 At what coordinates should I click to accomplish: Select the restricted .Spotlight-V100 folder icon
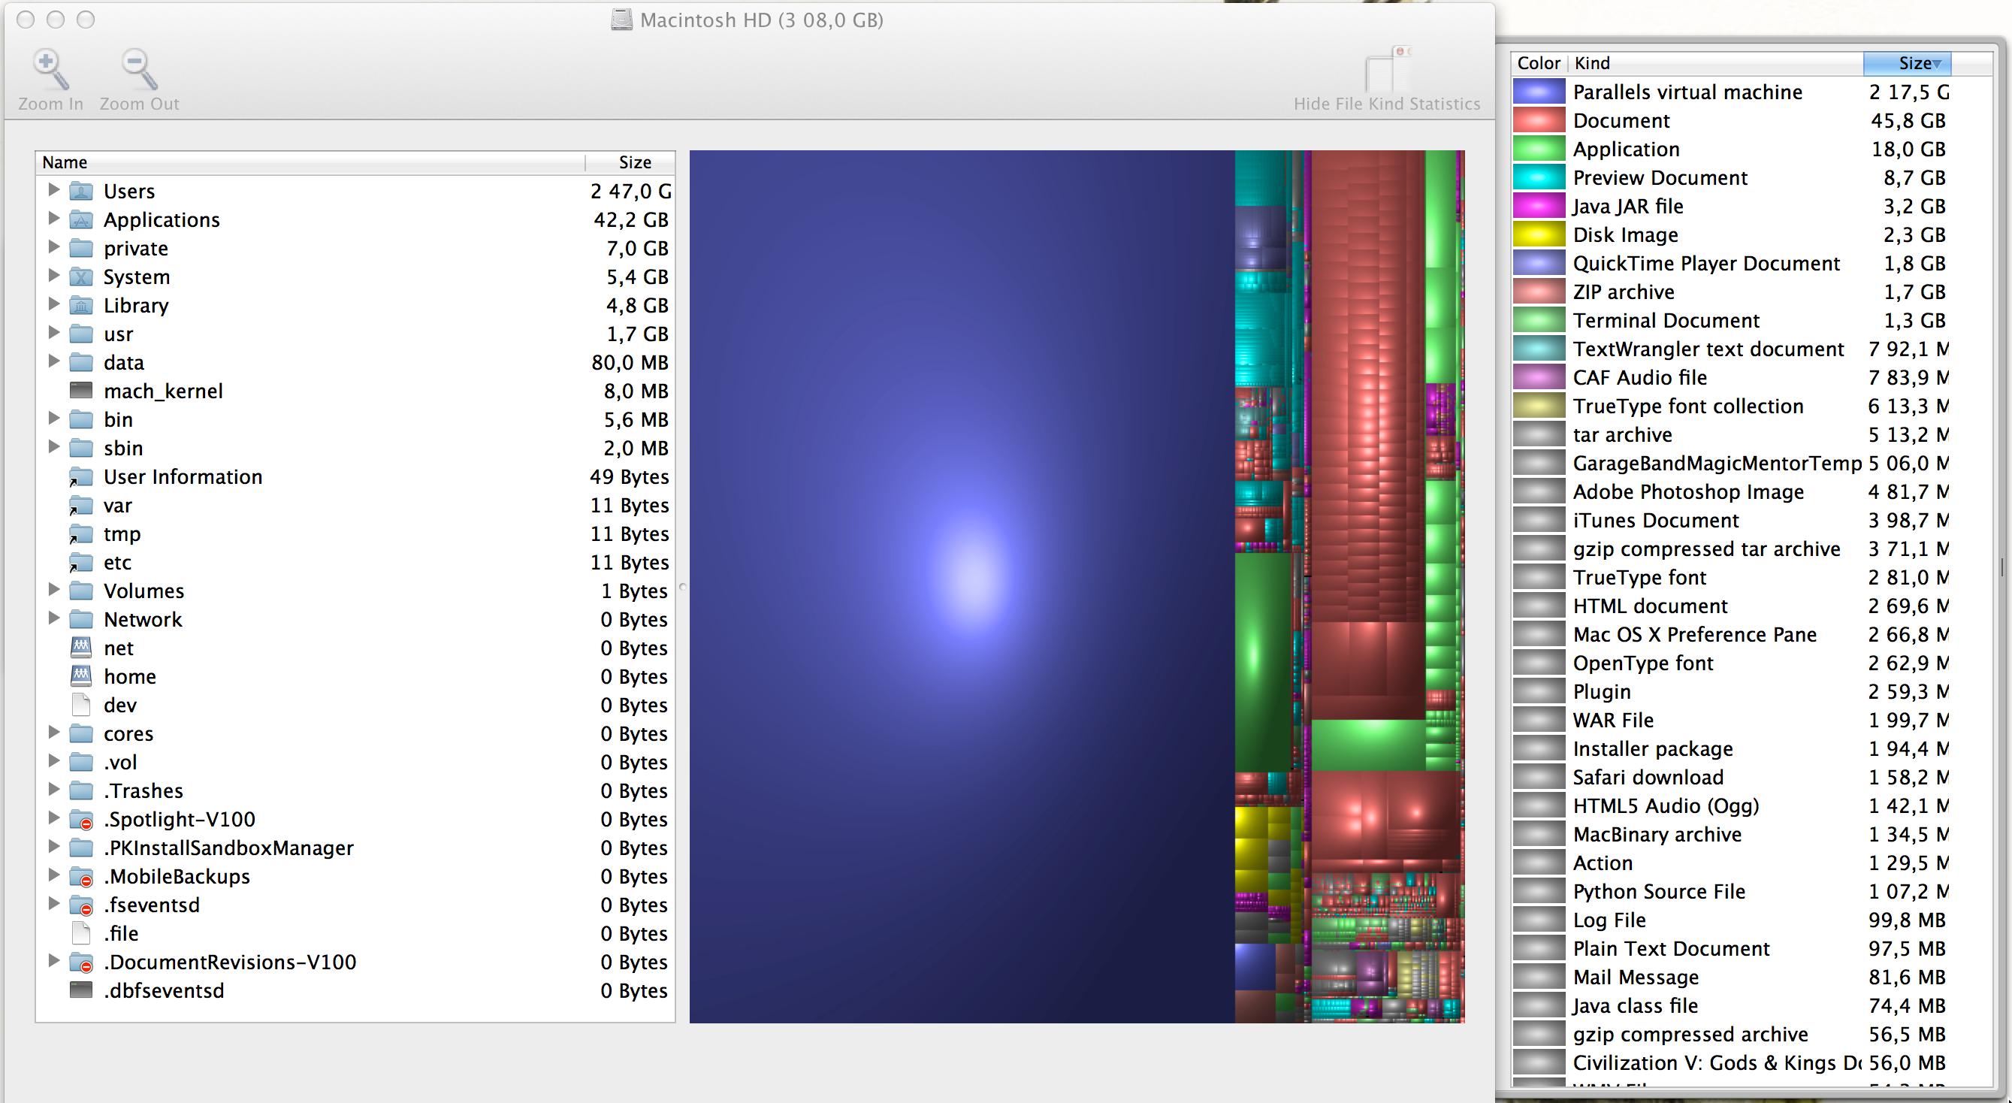click(81, 820)
